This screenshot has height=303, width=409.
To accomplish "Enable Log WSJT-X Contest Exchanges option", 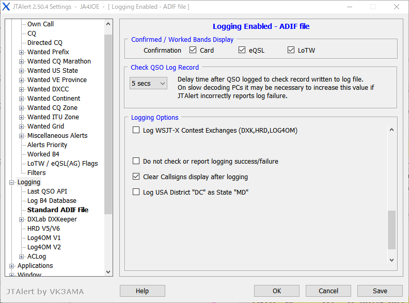I will [136, 131].
